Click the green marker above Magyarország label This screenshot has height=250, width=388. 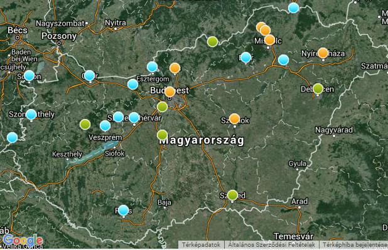pos(162,135)
